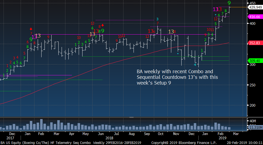The image size is (263, 145).
Task: Click the cyan 3 above the October 2018 high
Action: tap(157, 19)
